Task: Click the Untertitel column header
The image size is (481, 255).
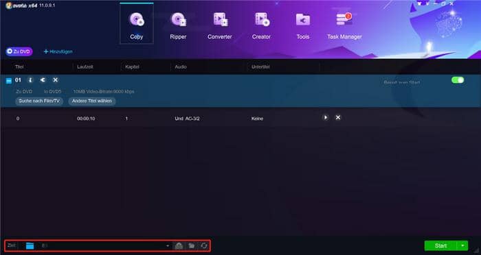Action: 260,66
